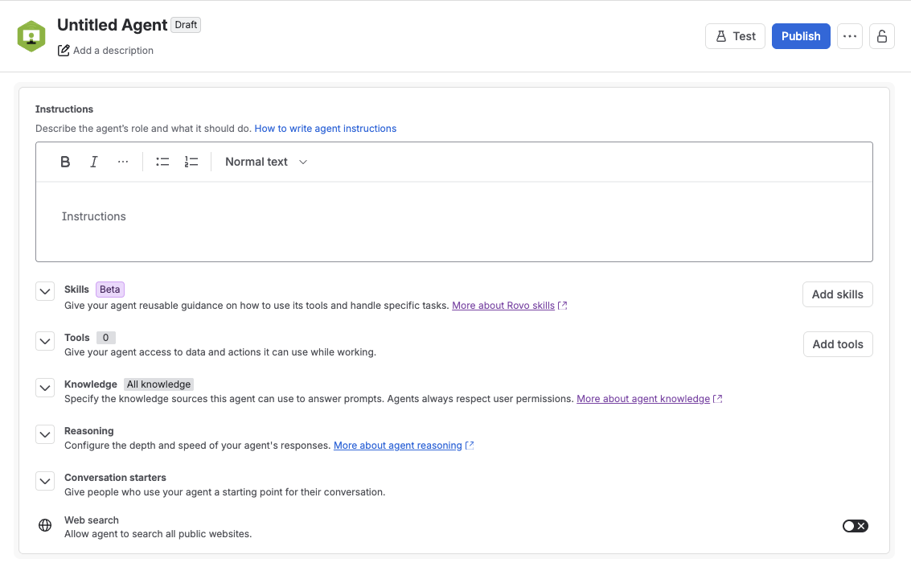Click the All knowledge badge
Screen dimensions: 911x567
[158, 384]
